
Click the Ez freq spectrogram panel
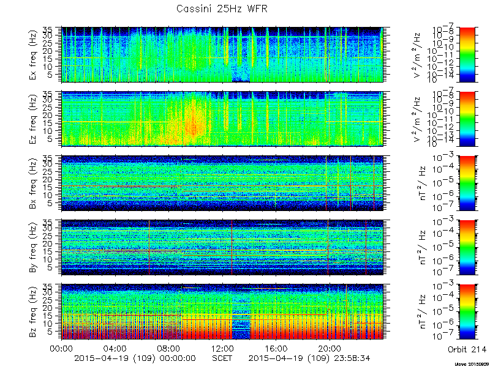coord(222,119)
